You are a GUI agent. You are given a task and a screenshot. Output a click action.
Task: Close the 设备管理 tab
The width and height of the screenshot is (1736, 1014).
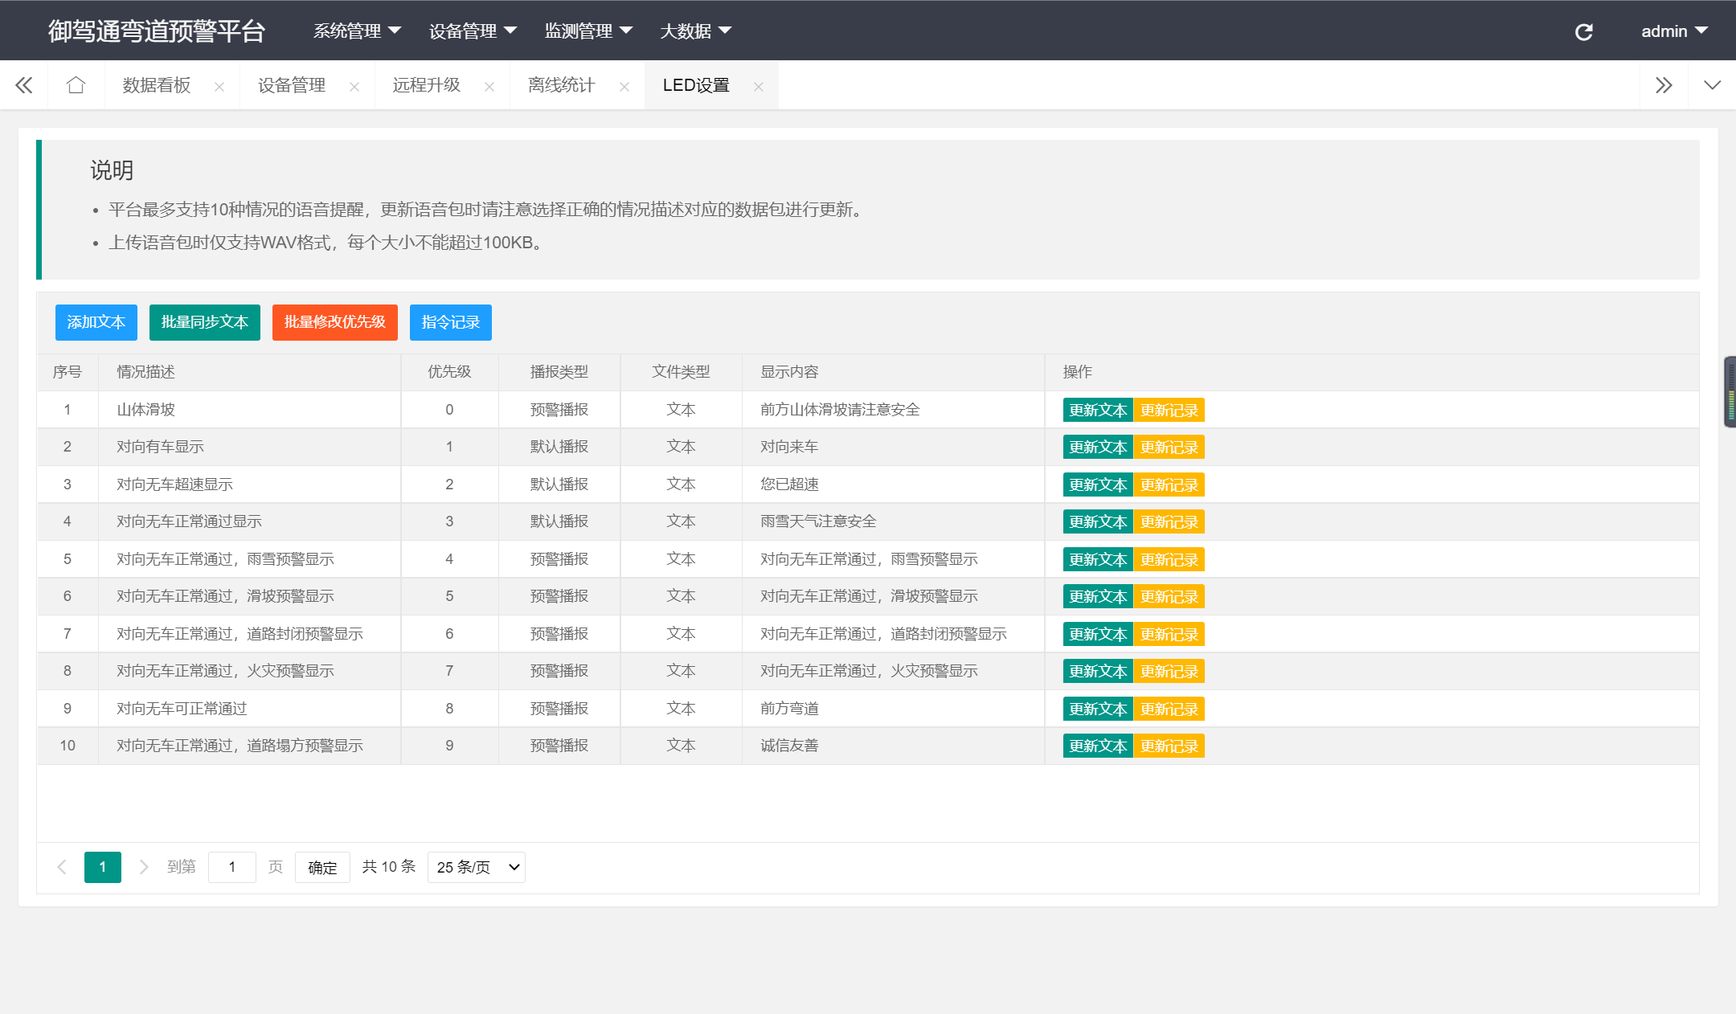354,87
